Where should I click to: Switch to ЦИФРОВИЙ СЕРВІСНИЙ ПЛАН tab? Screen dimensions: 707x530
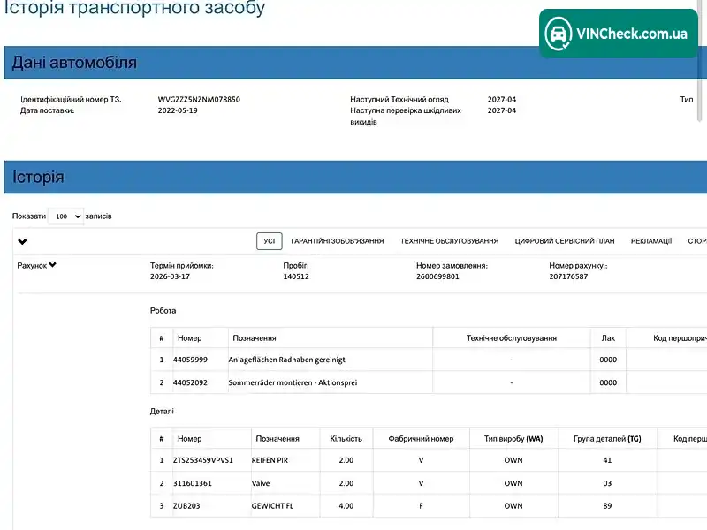(x=565, y=241)
